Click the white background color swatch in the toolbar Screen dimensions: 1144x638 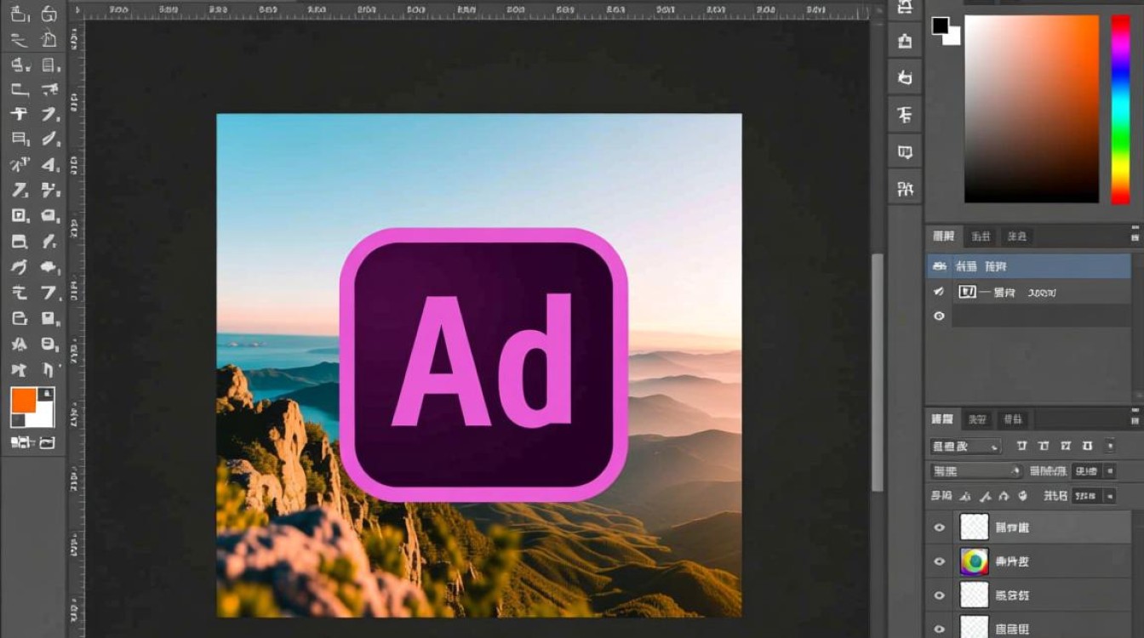pyautogui.click(x=43, y=415)
